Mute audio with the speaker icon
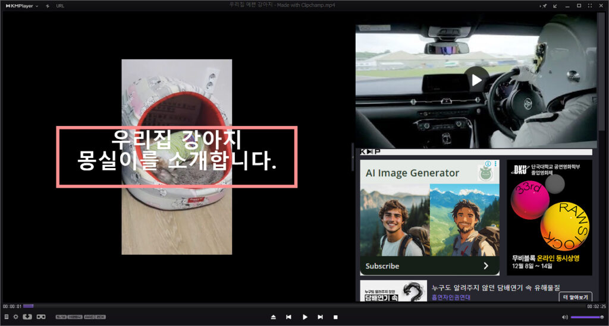609x326 pixels. [564, 317]
